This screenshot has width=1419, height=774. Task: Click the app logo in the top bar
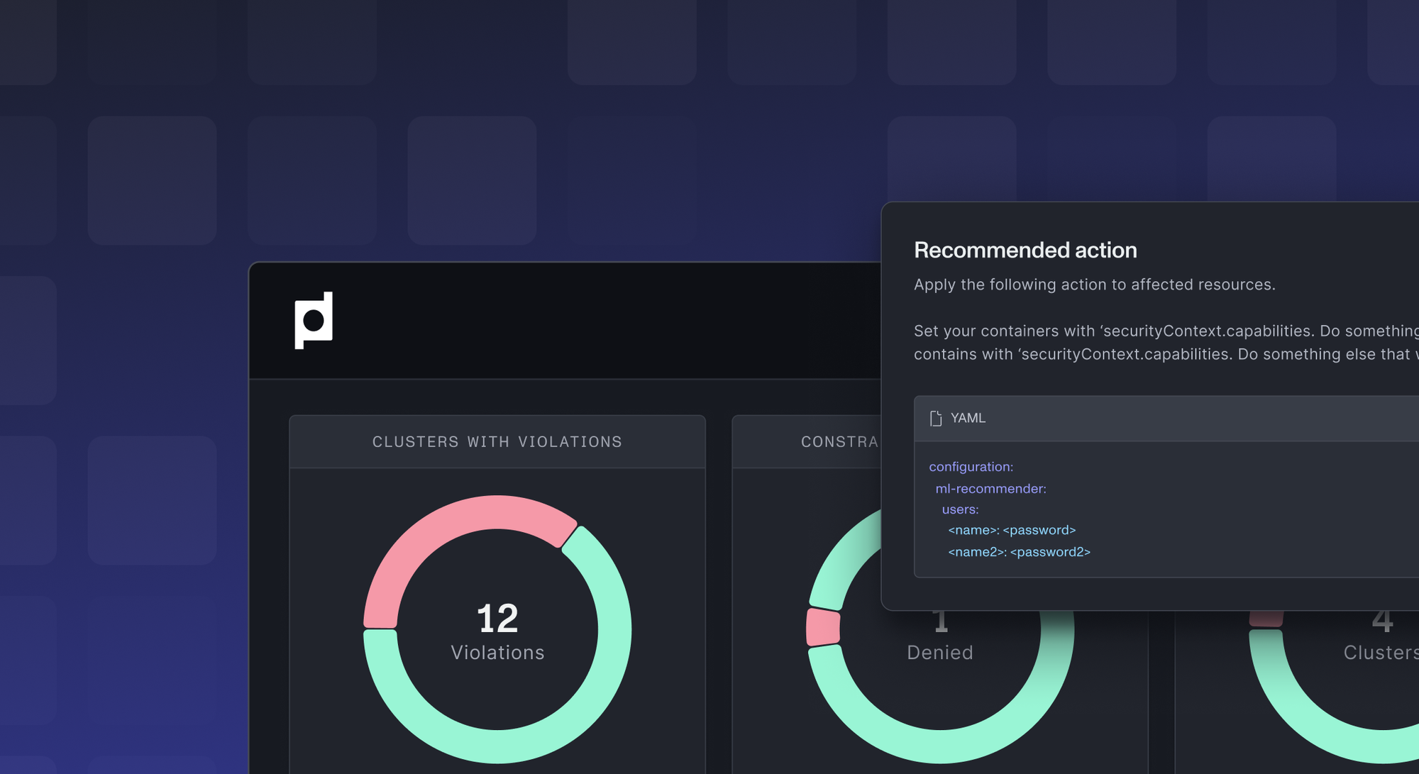312,319
